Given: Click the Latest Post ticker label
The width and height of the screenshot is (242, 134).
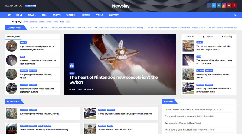Looking at the screenshot, I should (x=14, y=27).
